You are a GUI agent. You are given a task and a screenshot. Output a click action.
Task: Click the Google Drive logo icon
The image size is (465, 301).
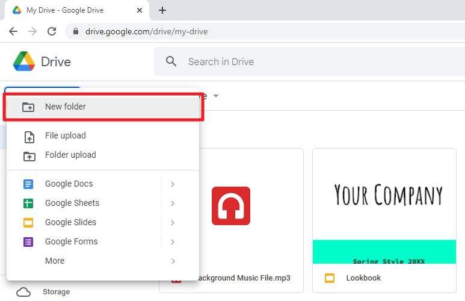[x=24, y=61]
